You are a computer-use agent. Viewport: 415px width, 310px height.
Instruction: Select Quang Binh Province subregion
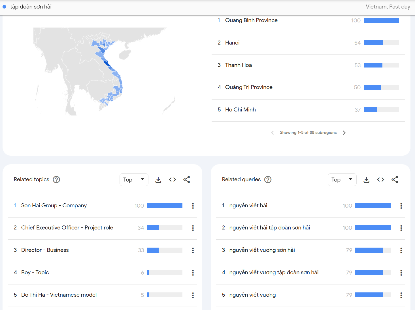[x=251, y=20]
